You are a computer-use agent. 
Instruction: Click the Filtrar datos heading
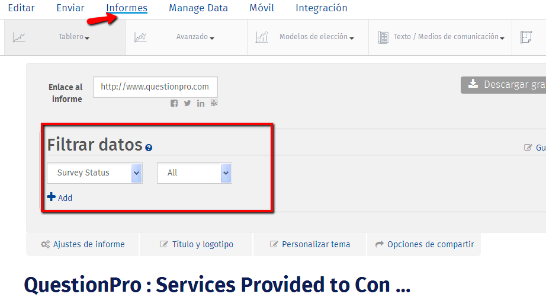pos(95,144)
